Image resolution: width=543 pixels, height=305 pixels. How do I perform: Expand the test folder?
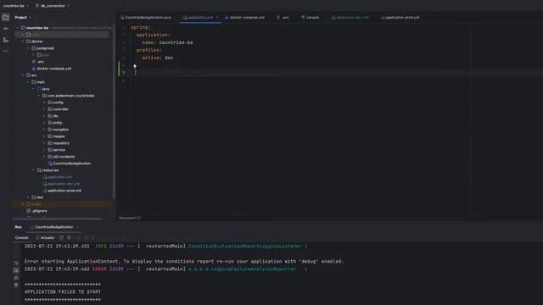tap(28, 197)
